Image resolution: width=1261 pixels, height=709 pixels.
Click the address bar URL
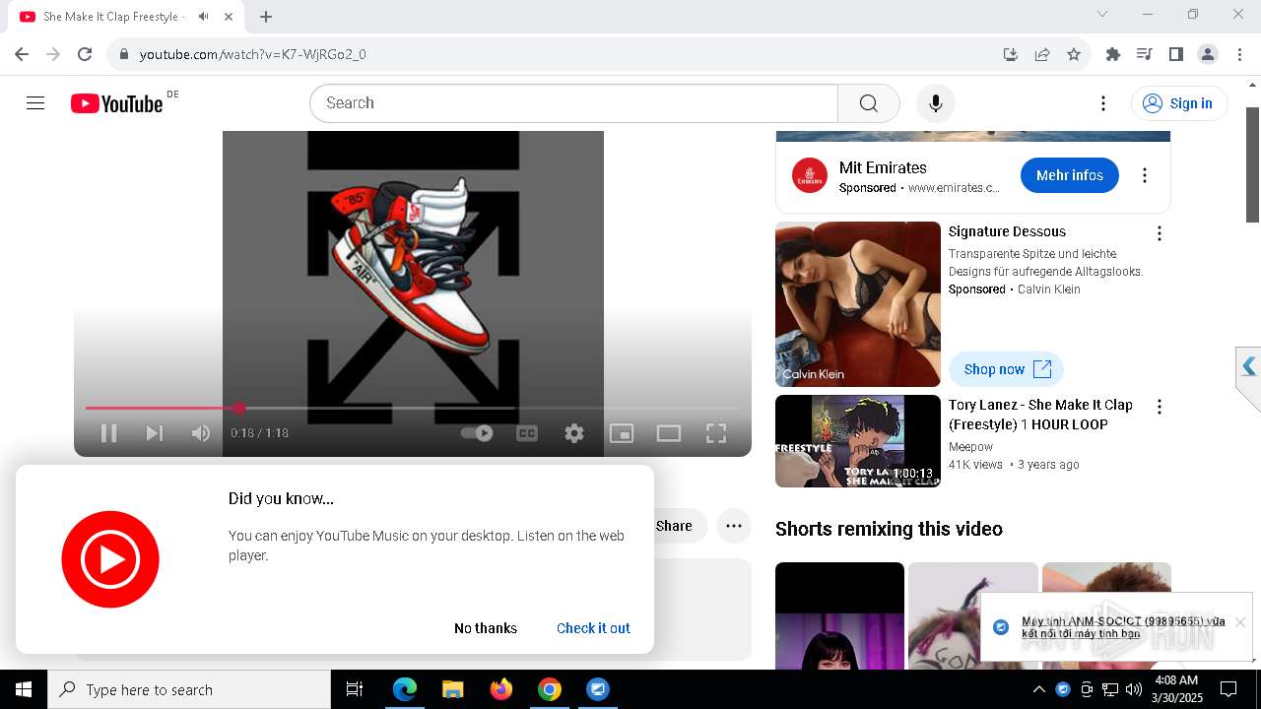[x=253, y=54]
